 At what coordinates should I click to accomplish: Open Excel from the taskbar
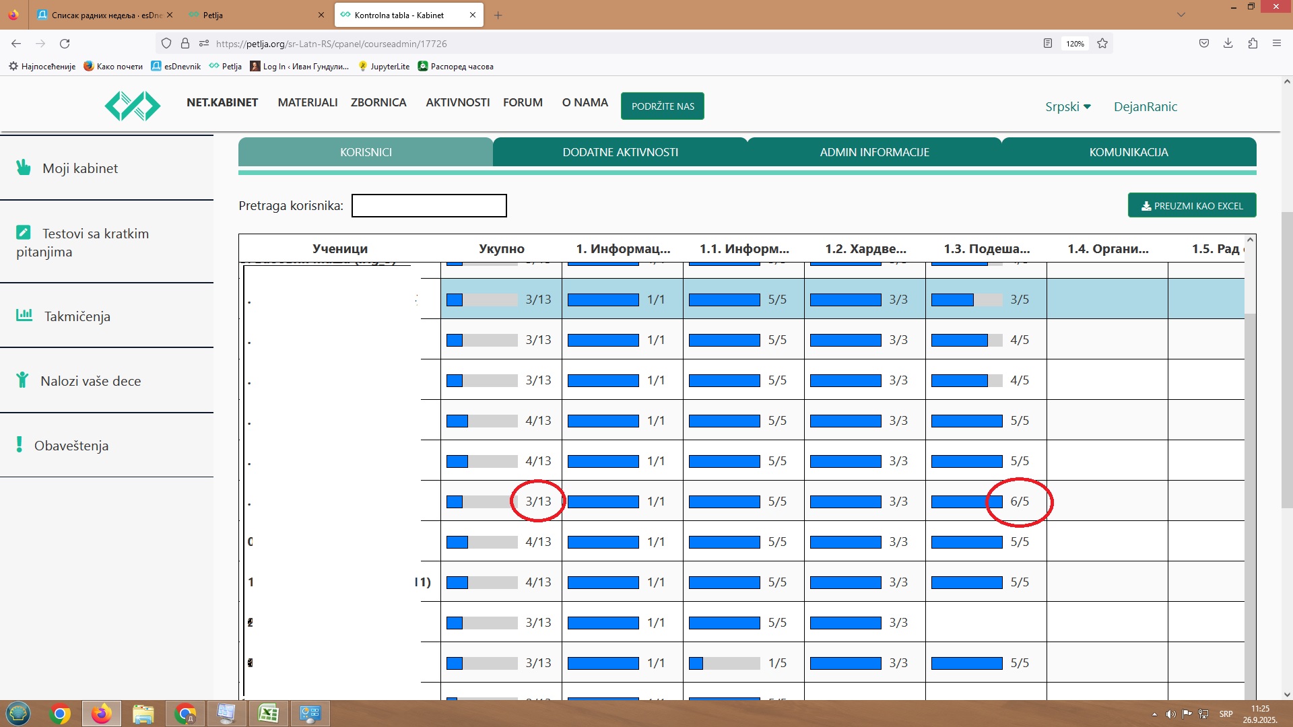click(269, 714)
